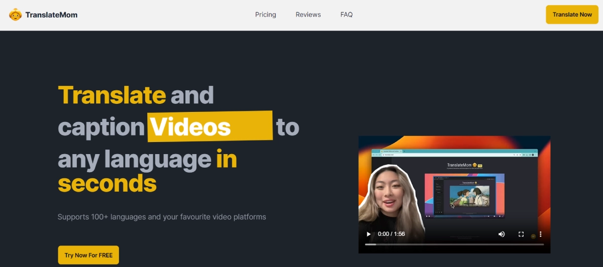Open the FAQ section
This screenshot has height=267, width=603.
[346, 15]
